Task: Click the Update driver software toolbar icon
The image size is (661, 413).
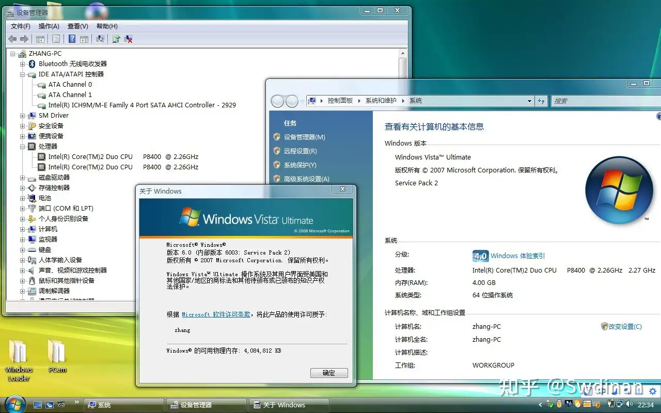Action: tap(117, 39)
